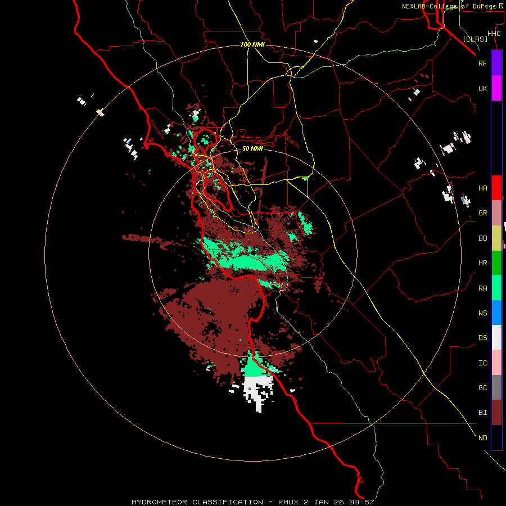Click the light pink IC legend swatch
The width and height of the screenshot is (506, 506).
point(496,363)
